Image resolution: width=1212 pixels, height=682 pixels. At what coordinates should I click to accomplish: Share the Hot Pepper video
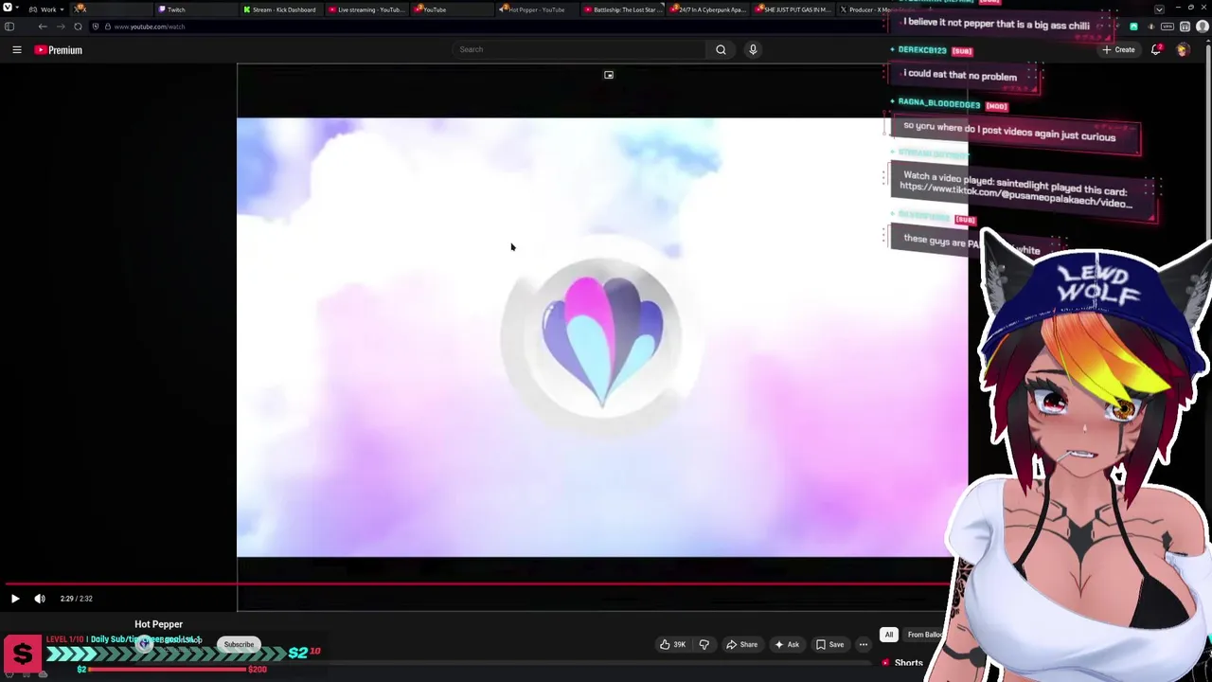(741, 645)
